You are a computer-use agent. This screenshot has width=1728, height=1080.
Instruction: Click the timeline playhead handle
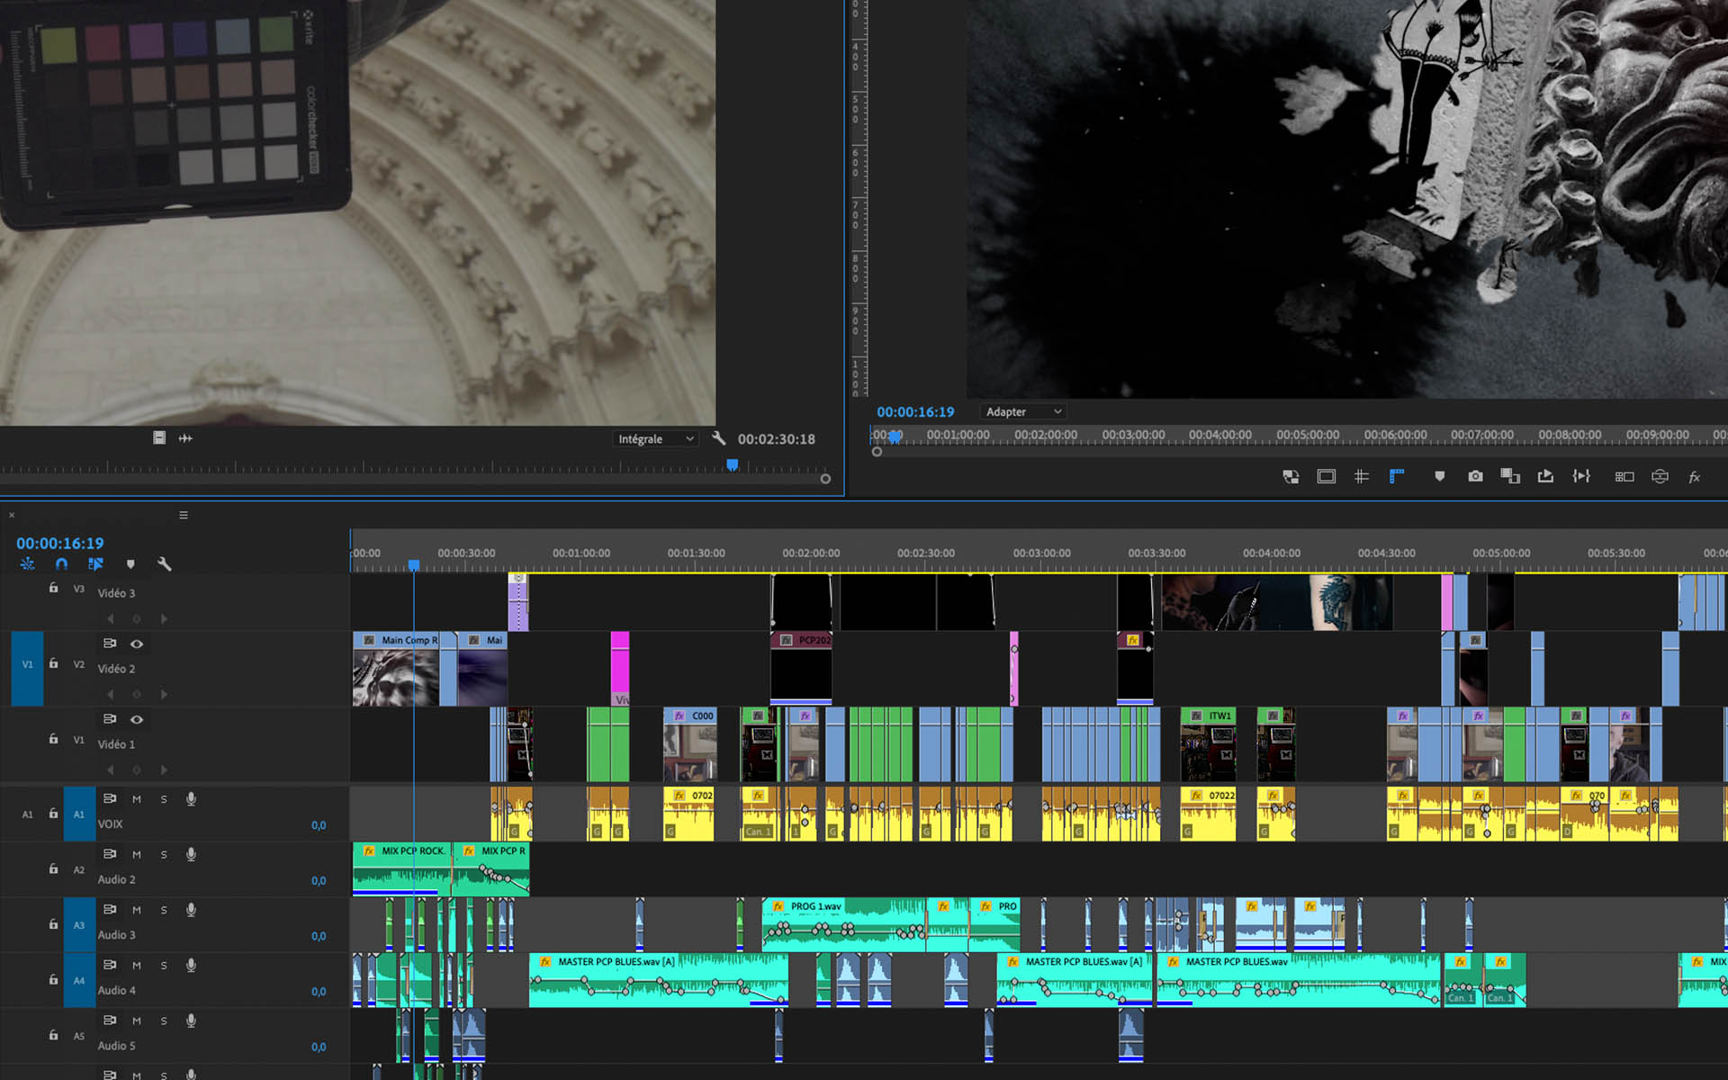click(414, 565)
